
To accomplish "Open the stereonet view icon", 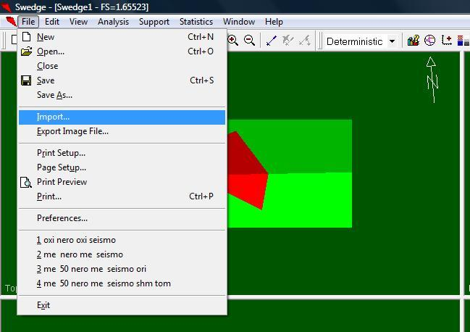I will [430, 41].
